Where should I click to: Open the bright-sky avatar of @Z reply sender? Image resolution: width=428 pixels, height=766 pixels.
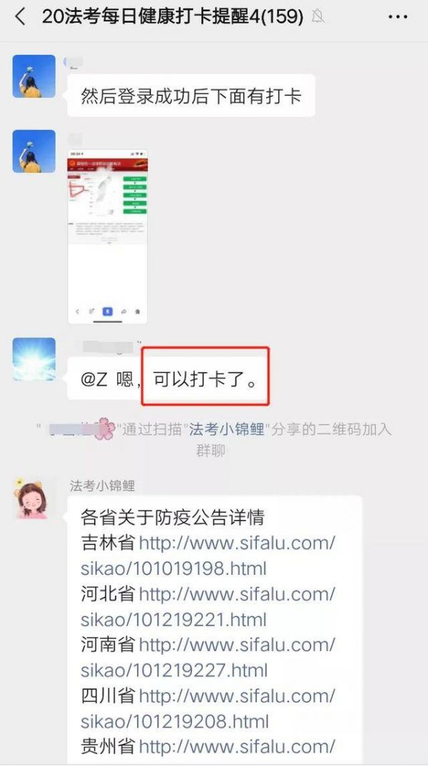click(34, 359)
